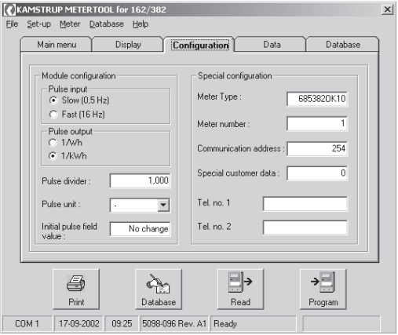Click the Tel. no. 1 field
Viewport: 398px width, 335px height.
tap(305, 204)
